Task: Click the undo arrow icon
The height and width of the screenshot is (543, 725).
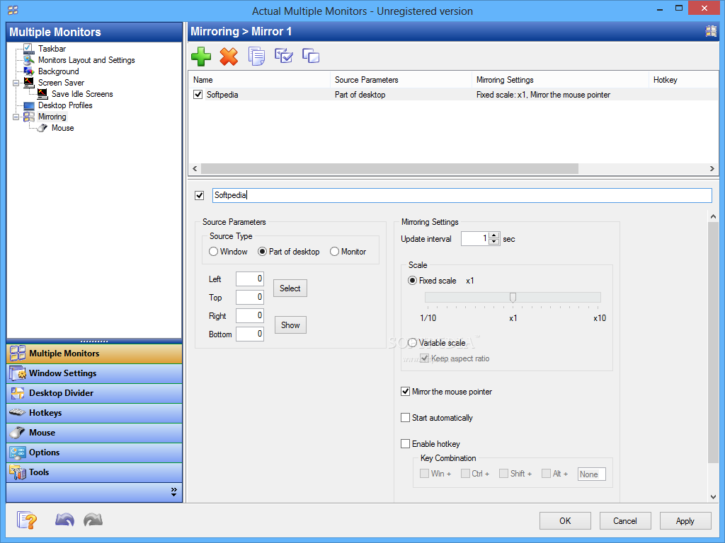Action: pyautogui.click(x=64, y=520)
